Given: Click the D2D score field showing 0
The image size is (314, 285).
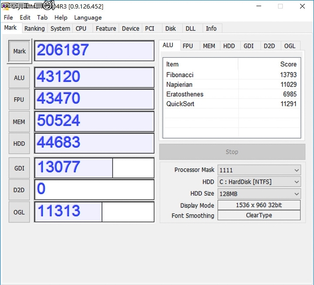Looking at the screenshot, I should [94, 190].
